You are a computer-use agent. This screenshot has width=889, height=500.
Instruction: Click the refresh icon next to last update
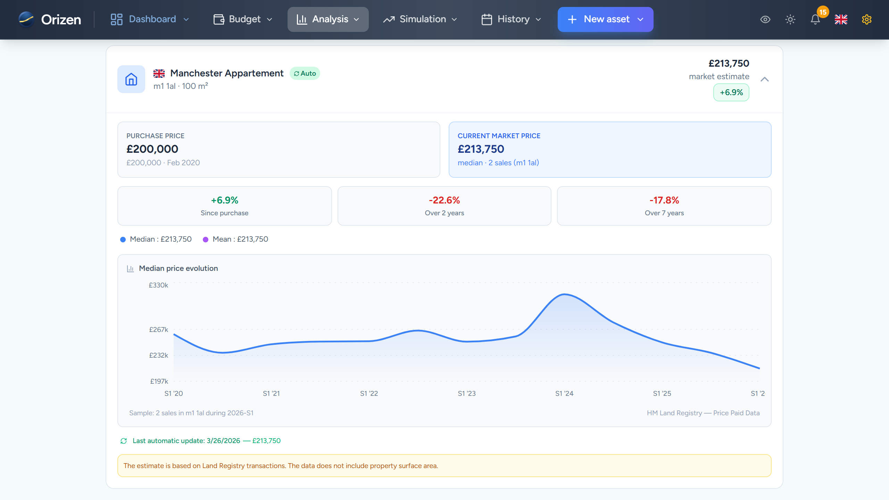tap(123, 441)
